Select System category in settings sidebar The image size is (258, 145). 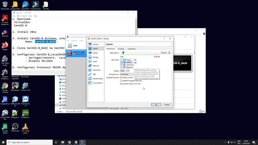(x=96, y=48)
